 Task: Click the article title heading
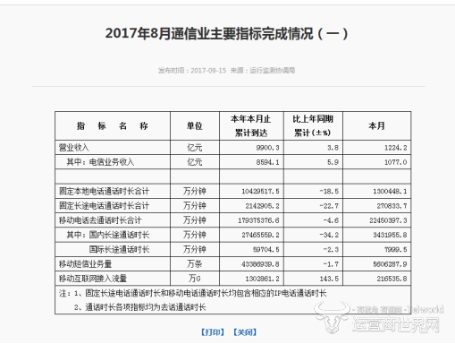227,33
